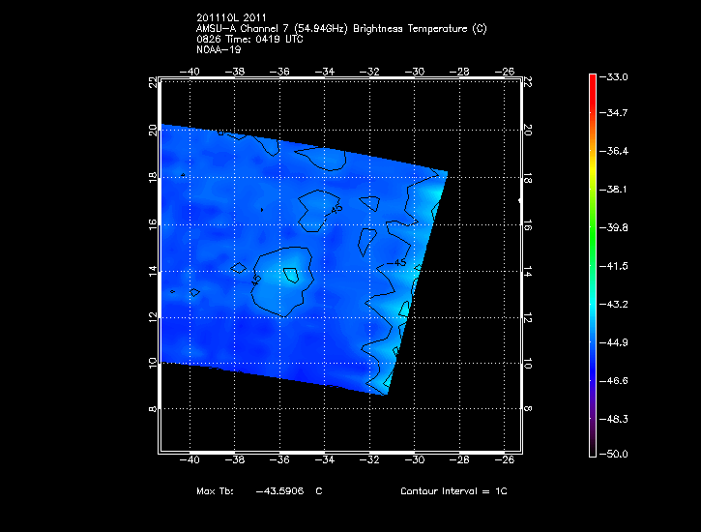Click the 'Contour Interval = 1C' text
This screenshot has height=532, width=701.
tap(453, 491)
